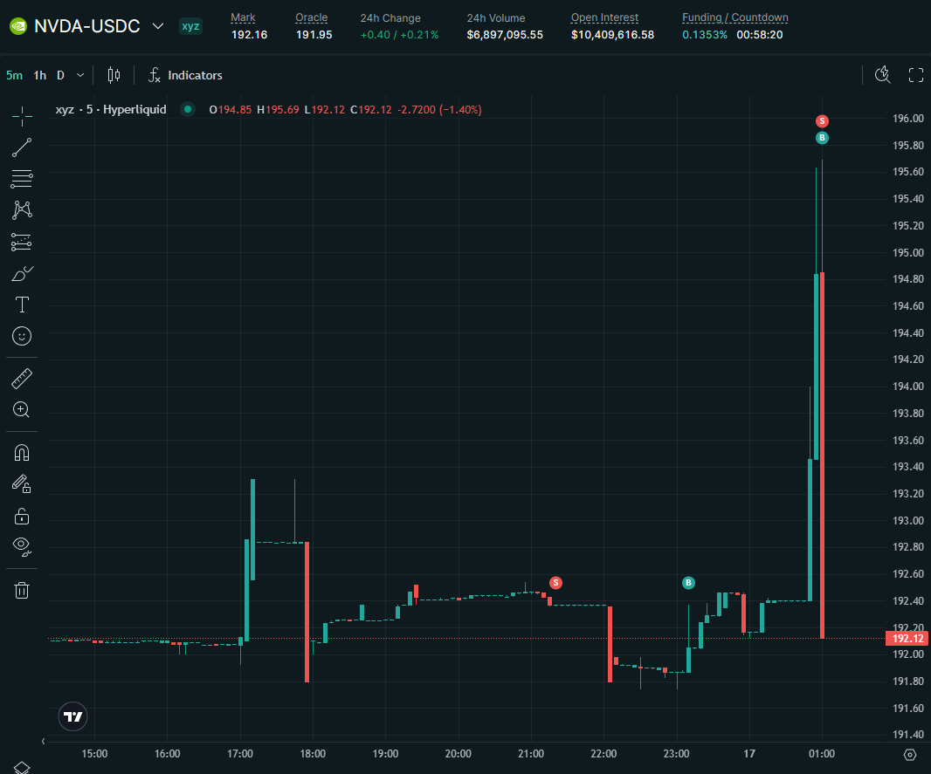The width and height of the screenshot is (931, 774).
Task: Click the chart legend title xyz · 5 · Hyperliquid
Action: (111, 110)
